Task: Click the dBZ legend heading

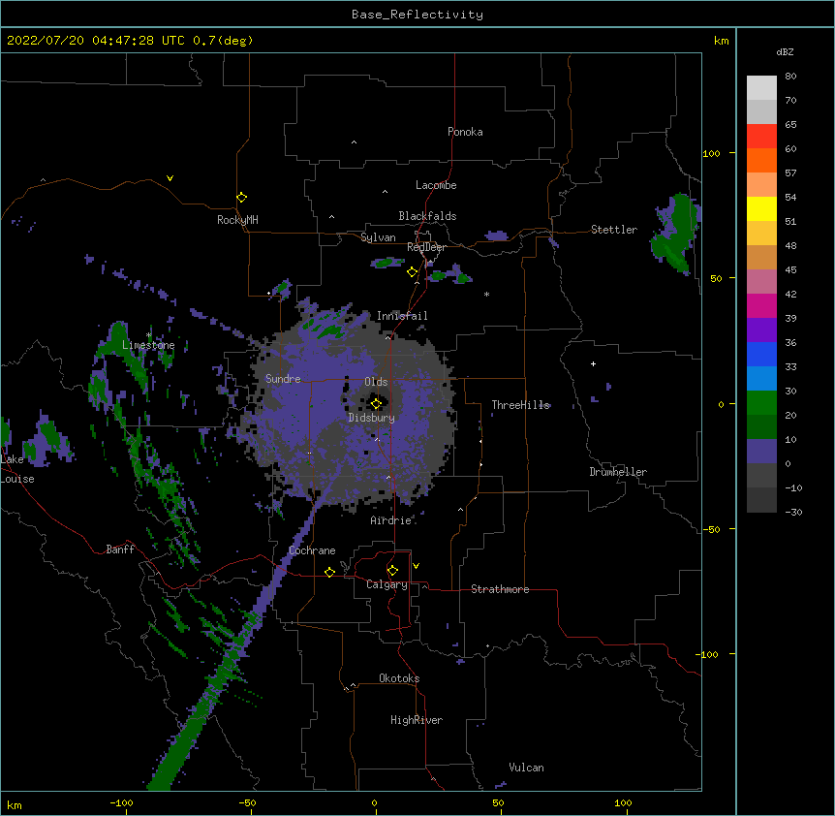Action: [785, 51]
